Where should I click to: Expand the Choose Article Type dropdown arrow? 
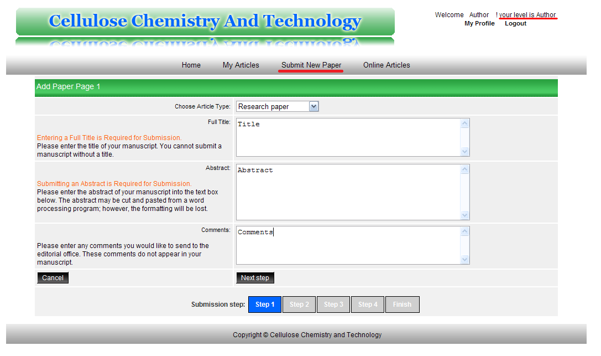click(313, 107)
